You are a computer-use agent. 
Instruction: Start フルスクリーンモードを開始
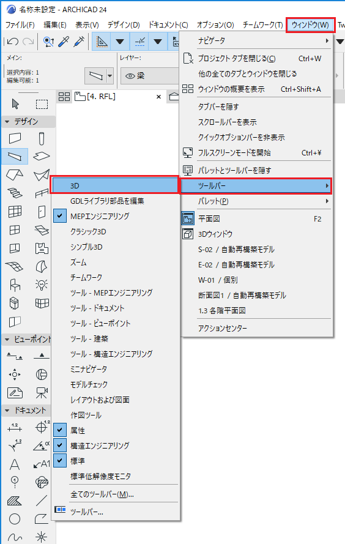pos(256,152)
